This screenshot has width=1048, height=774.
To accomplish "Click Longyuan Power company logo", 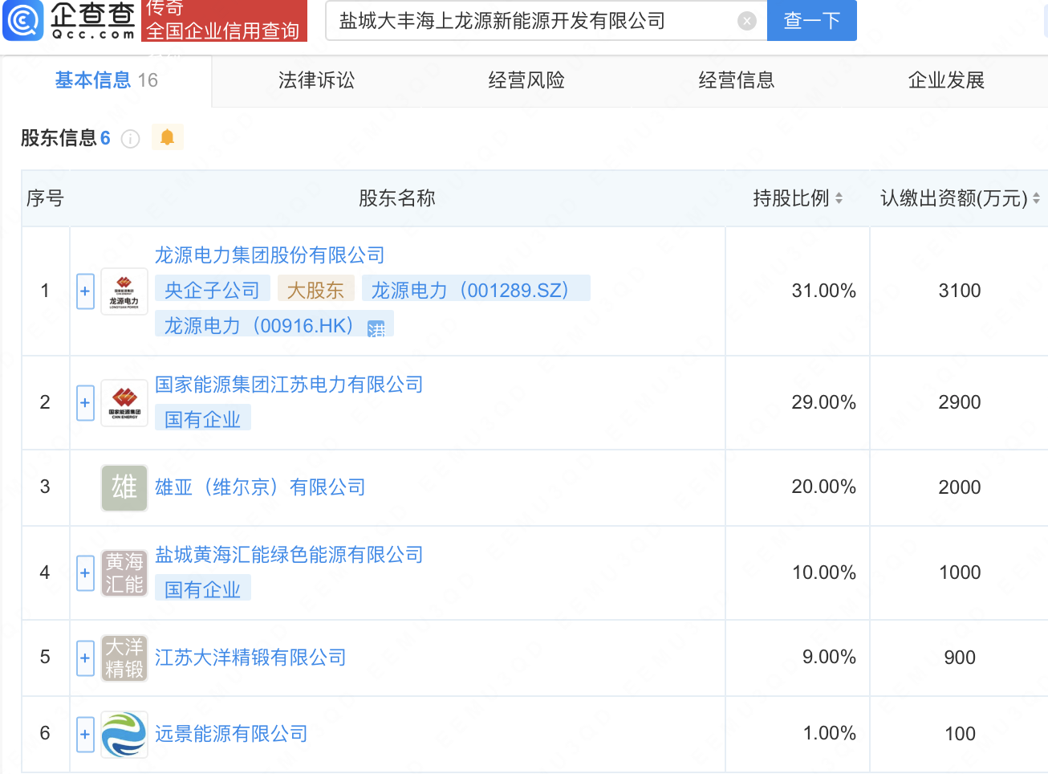I will tap(124, 291).
